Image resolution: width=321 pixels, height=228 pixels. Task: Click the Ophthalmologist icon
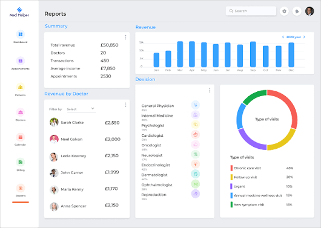196,184
